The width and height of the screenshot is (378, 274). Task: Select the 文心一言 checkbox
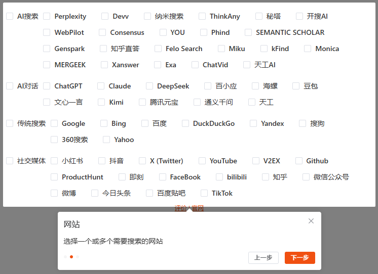(47, 102)
